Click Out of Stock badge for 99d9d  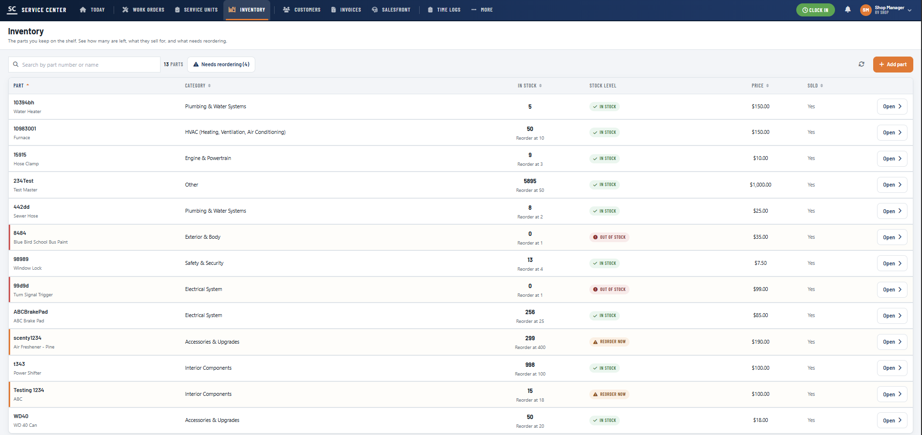(x=609, y=290)
